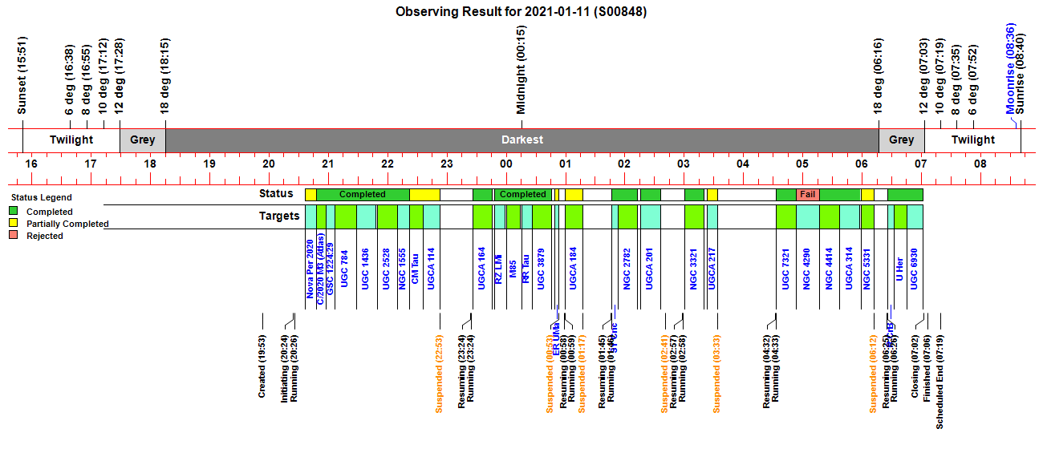Image resolution: width=1043 pixels, height=449 pixels.
Task: Select the chart title Observing Result for 2021-01-11
Action: 521,12
